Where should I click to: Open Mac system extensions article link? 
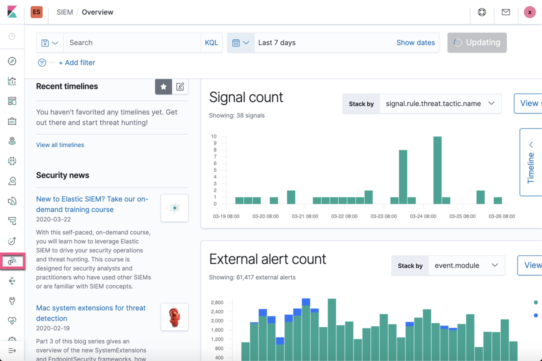[91, 313]
